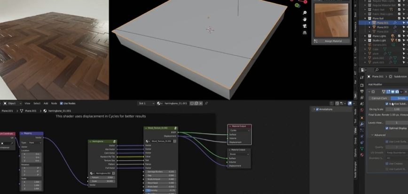The height and width of the screenshot is (194, 408).
Task: Open Mapping node Type dropdown set to Point
Action: click(35, 142)
